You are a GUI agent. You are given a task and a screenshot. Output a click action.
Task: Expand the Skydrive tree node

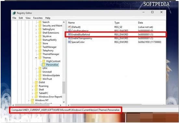pos(36,36)
